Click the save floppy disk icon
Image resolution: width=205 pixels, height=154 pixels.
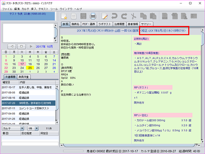point(83,15)
